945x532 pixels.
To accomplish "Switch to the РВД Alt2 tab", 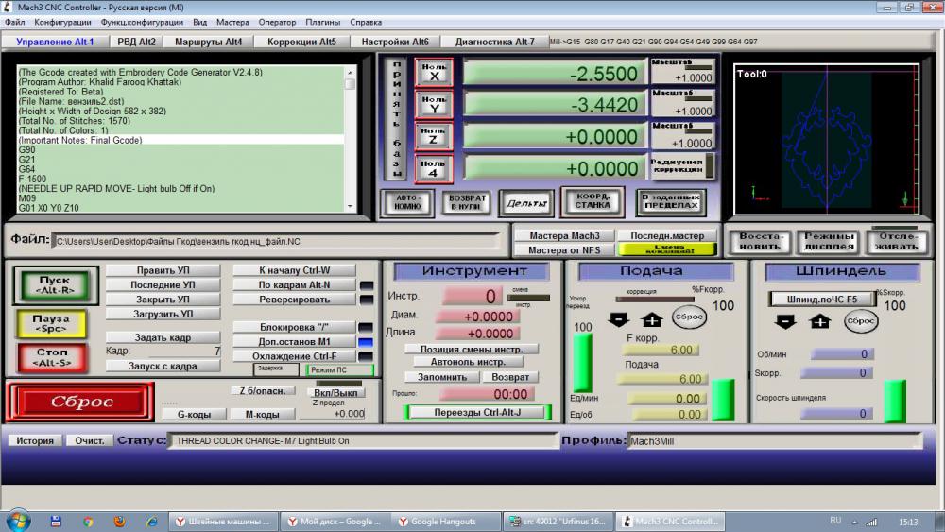I will pos(137,42).
